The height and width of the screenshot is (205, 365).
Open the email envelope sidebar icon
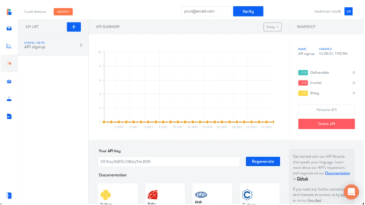click(9, 28)
